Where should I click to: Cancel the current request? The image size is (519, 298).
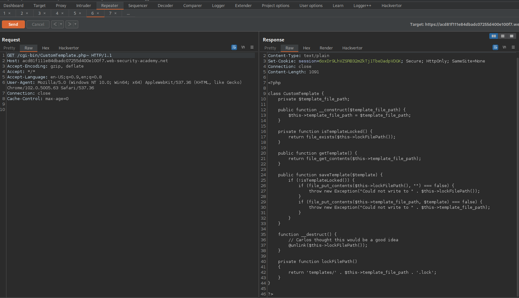pos(38,24)
